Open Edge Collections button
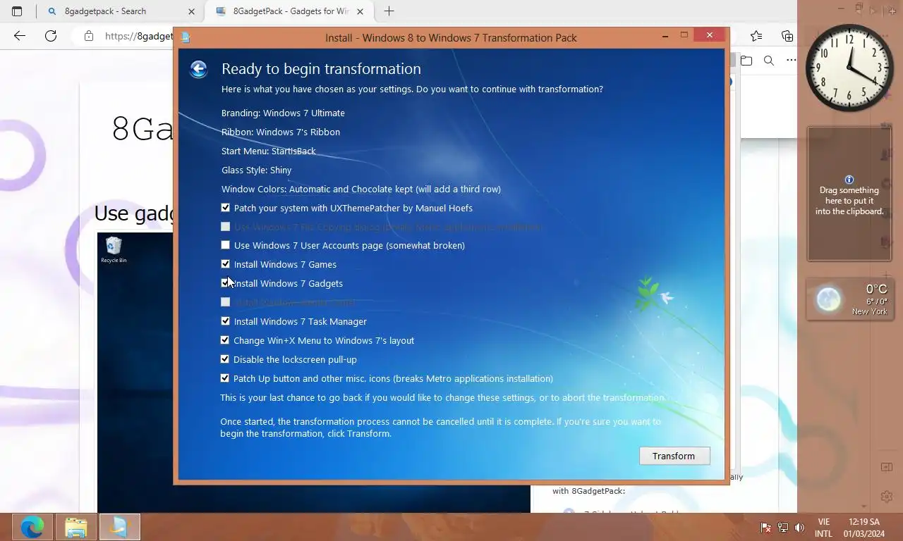 [787, 36]
